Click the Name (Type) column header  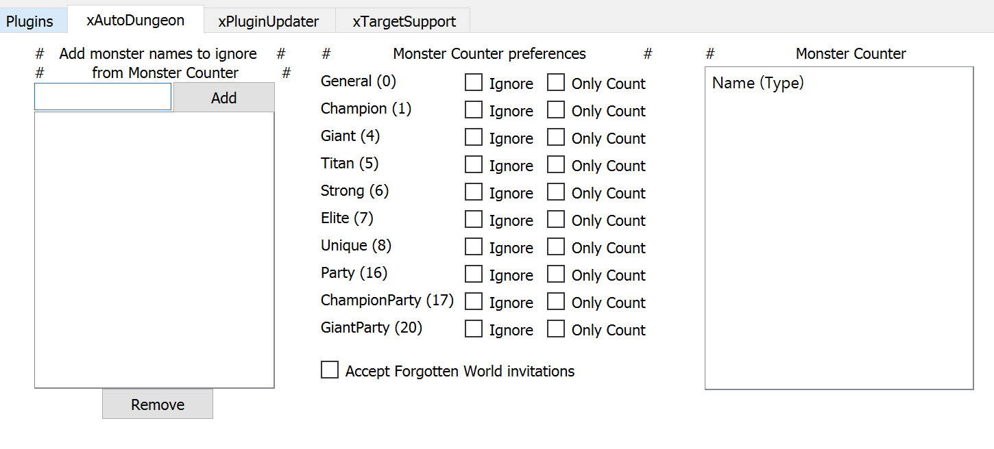click(758, 83)
